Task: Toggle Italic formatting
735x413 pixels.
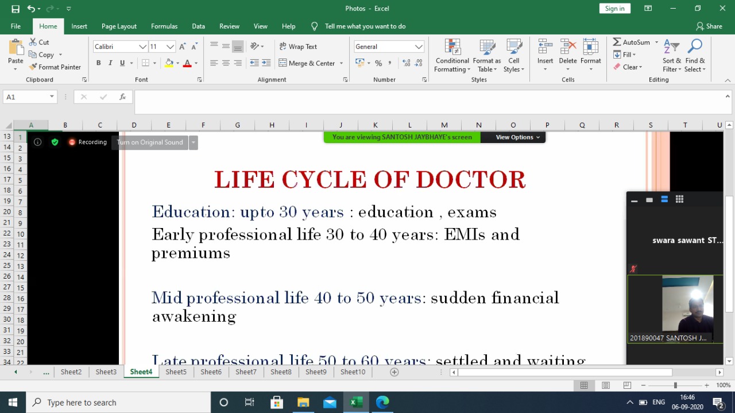Action: pos(110,63)
